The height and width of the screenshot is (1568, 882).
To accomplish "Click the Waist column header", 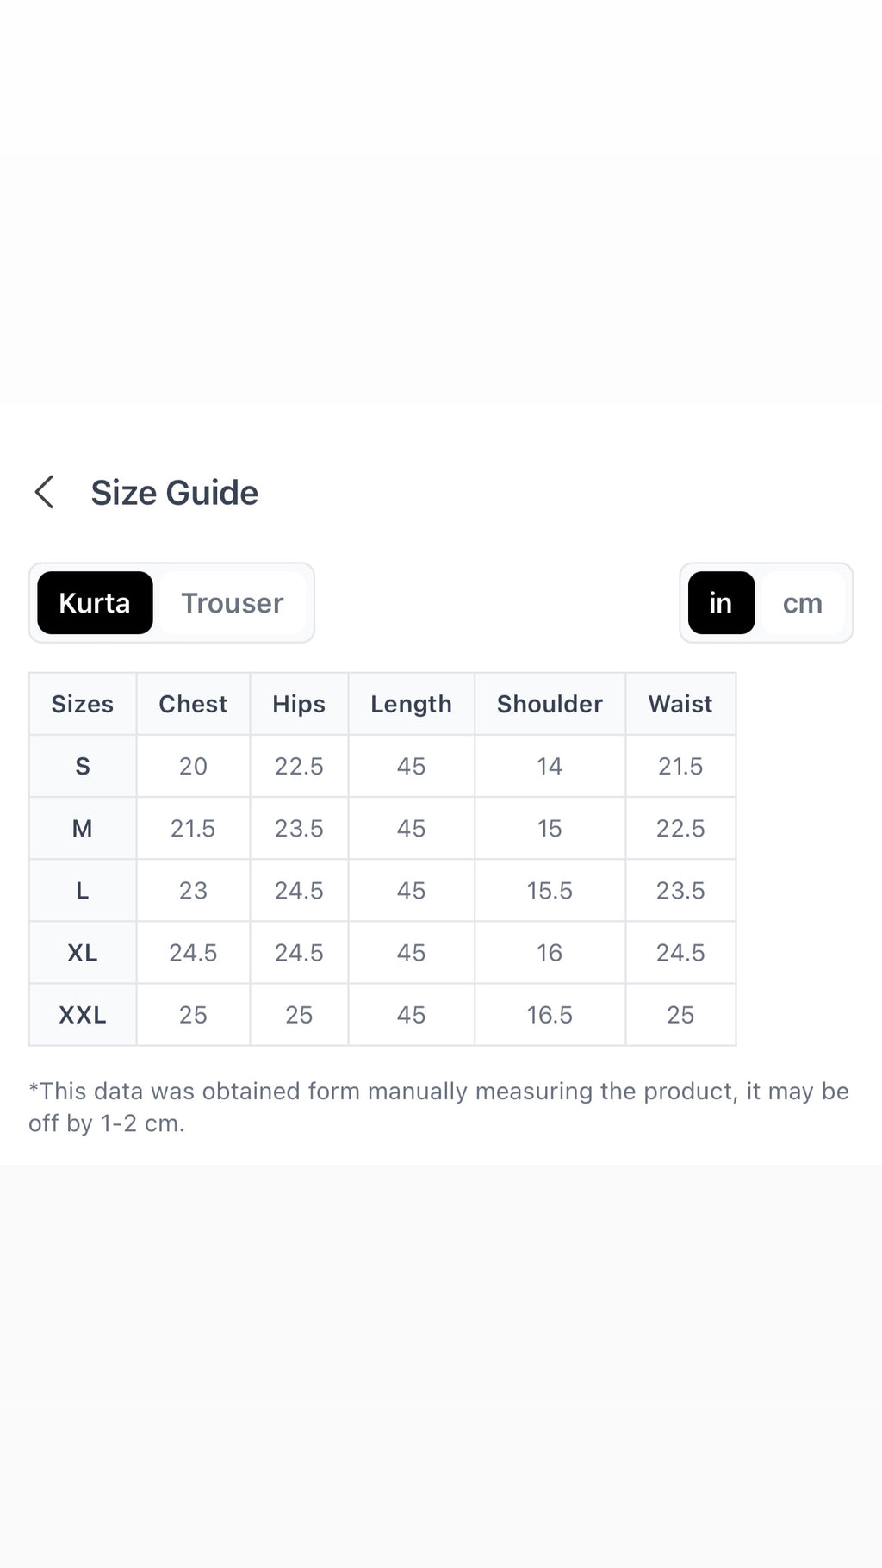I will tap(680, 704).
